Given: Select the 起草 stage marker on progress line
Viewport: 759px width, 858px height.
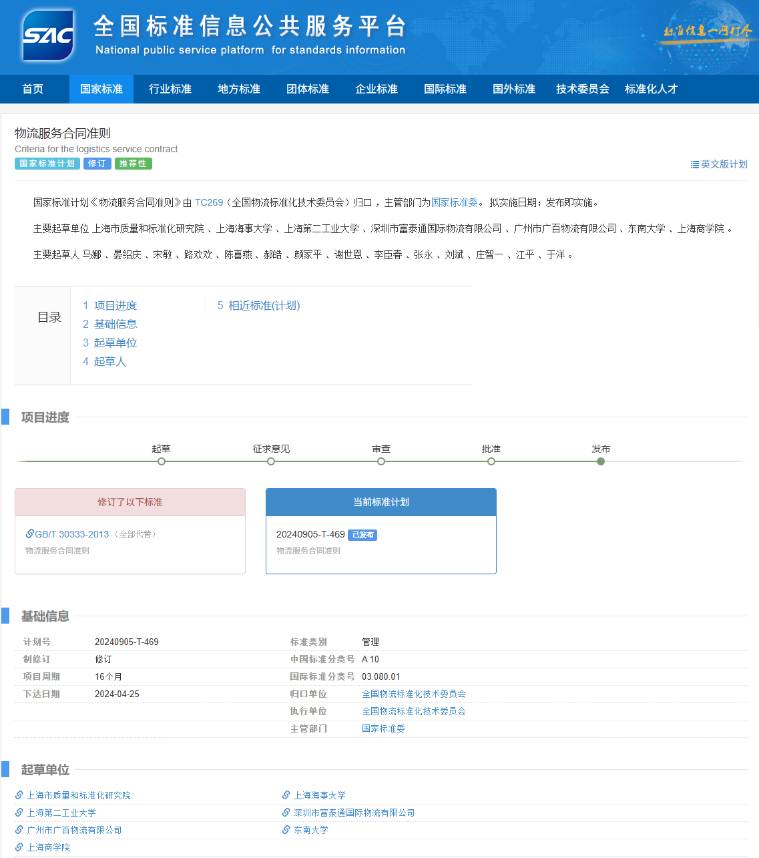Looking at the screenshot, I should [x=162, y=461].
